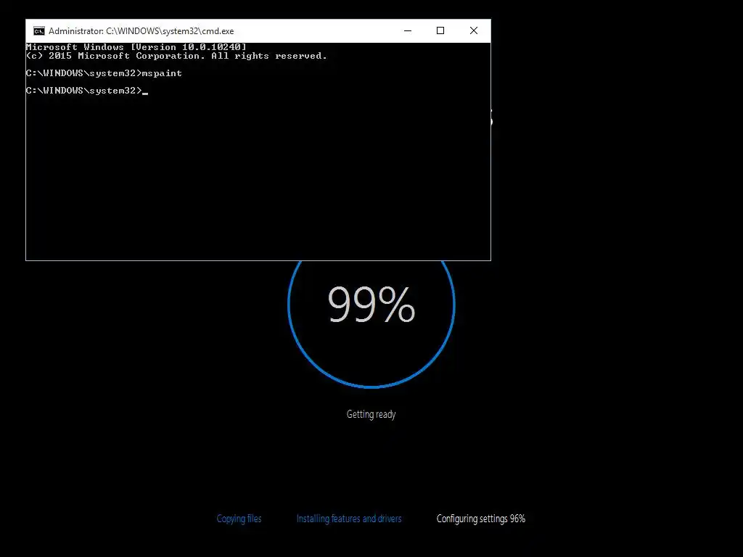Close the Administrator cmd.exe window
Image resolution: width=743 pixels, height=557 pixels.
[x=473, y=30]
